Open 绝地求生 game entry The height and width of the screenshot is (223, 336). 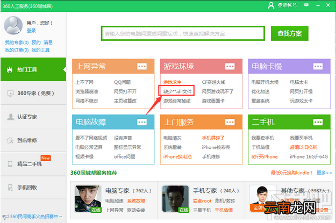click(x=172, y=82)
